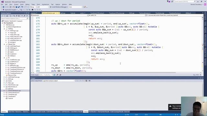Open the AARC::TA navigation dropdown
This screenshot has width=207, height=116.
pos(117,15)
